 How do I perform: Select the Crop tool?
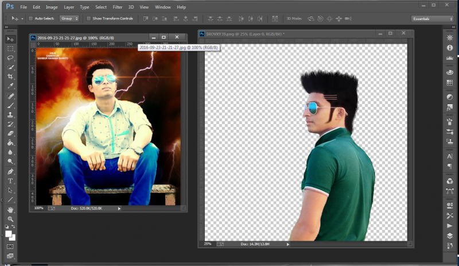10,76
